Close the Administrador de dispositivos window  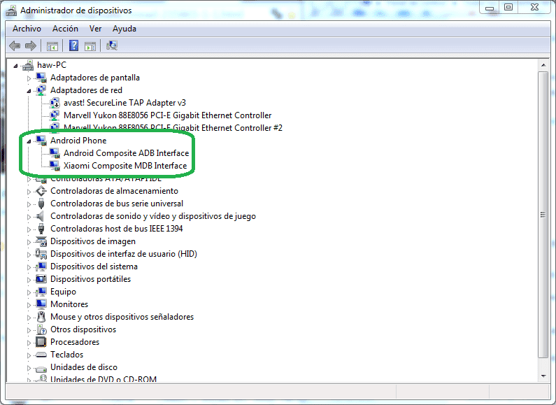(535, 8)
